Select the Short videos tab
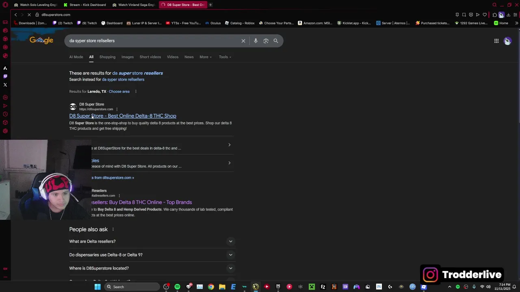The image size is (520, 292). click(150, 57)
